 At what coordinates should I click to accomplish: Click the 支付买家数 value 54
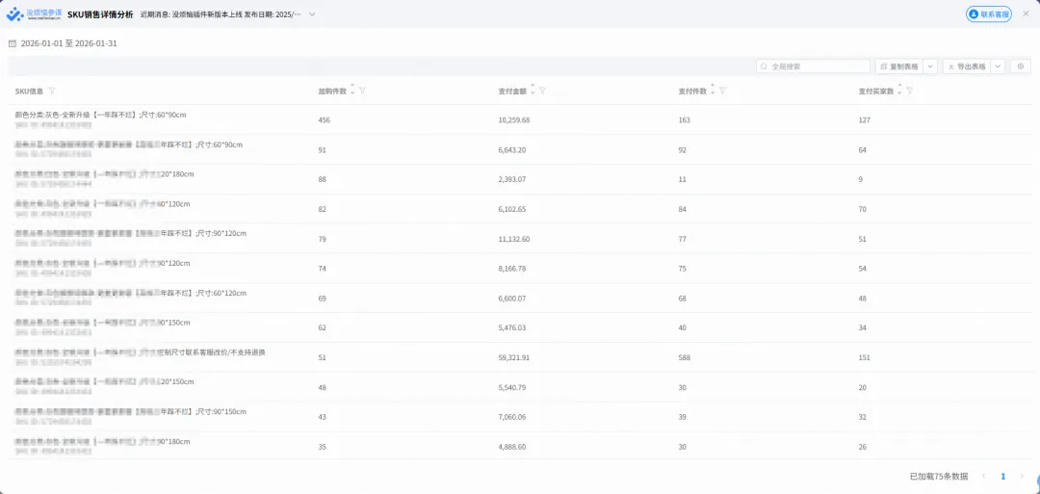click(862, 269)
